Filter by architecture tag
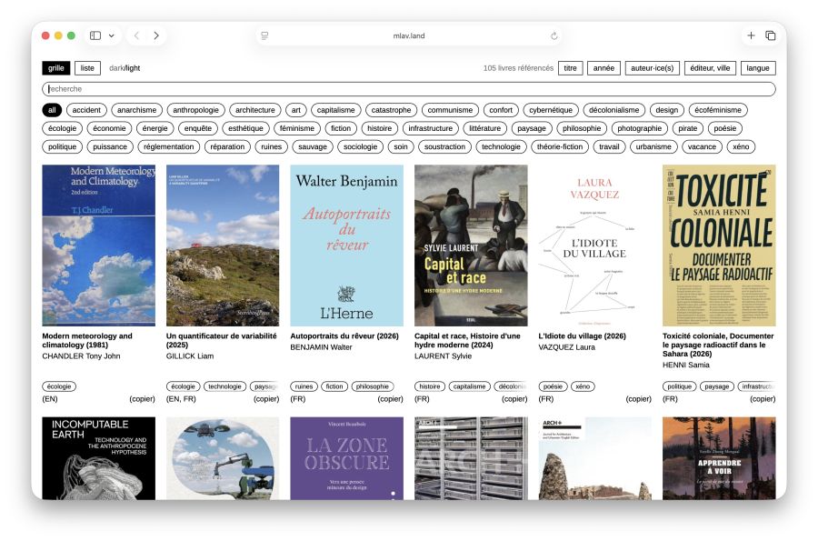This screenshot has height=541, width=818. click(x=255, y=110)
